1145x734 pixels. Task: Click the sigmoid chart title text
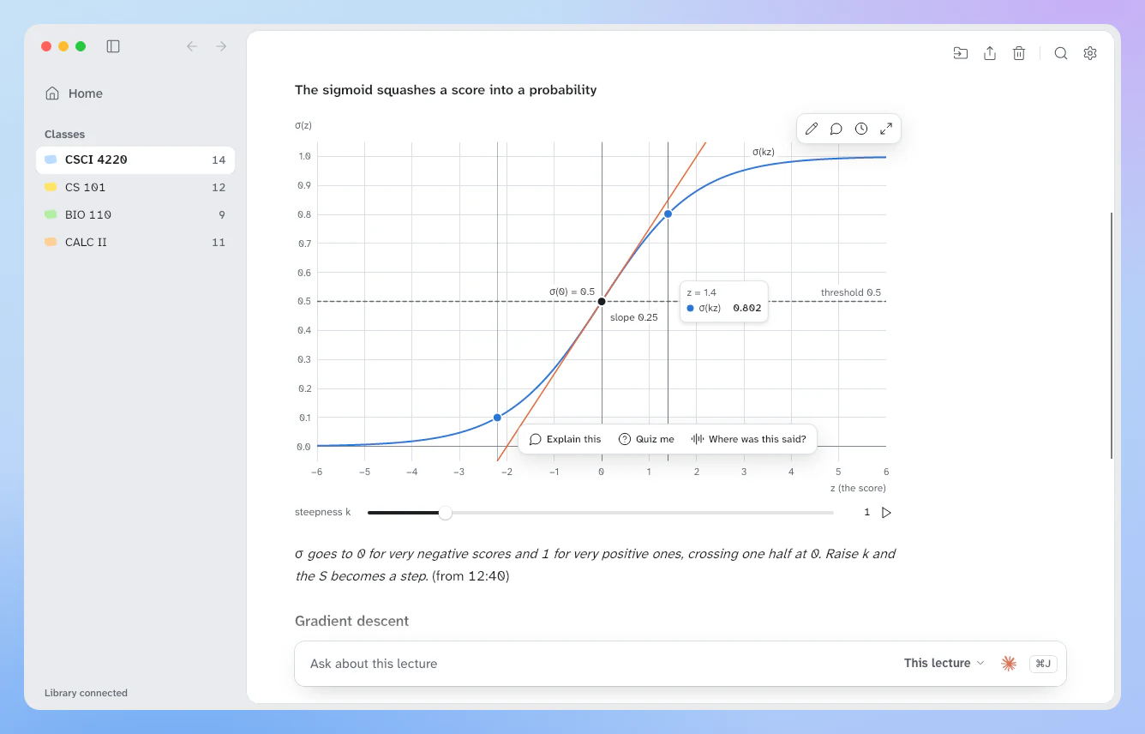point(446,90)
